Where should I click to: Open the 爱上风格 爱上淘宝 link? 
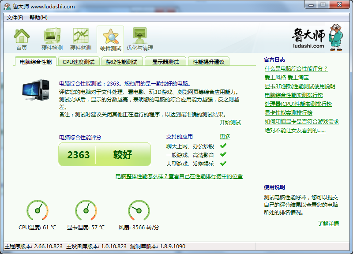coord(286,78)
